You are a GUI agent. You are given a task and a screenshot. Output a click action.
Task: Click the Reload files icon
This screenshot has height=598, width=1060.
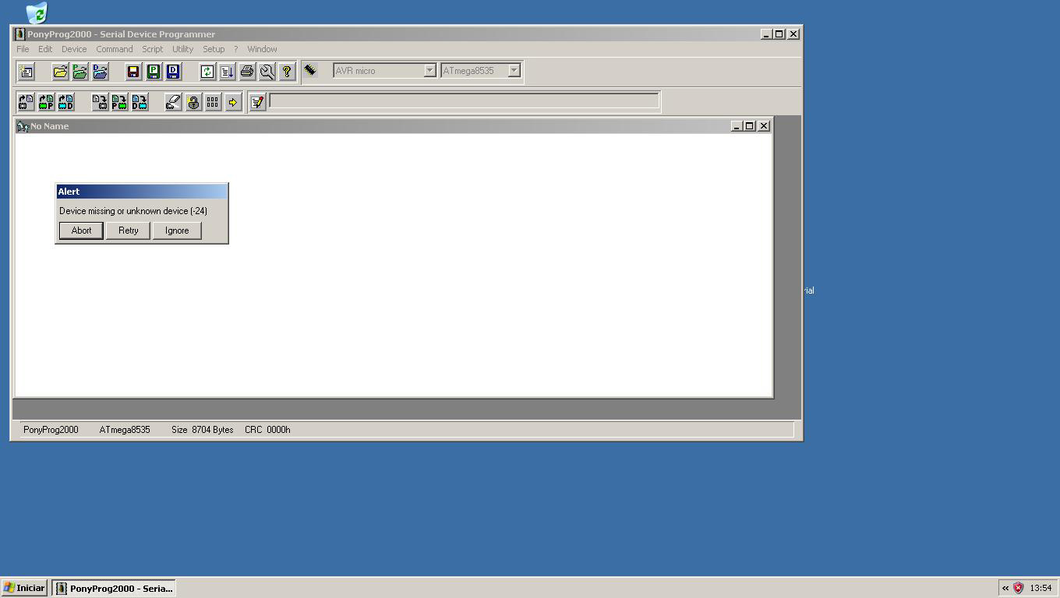(207, 72)
